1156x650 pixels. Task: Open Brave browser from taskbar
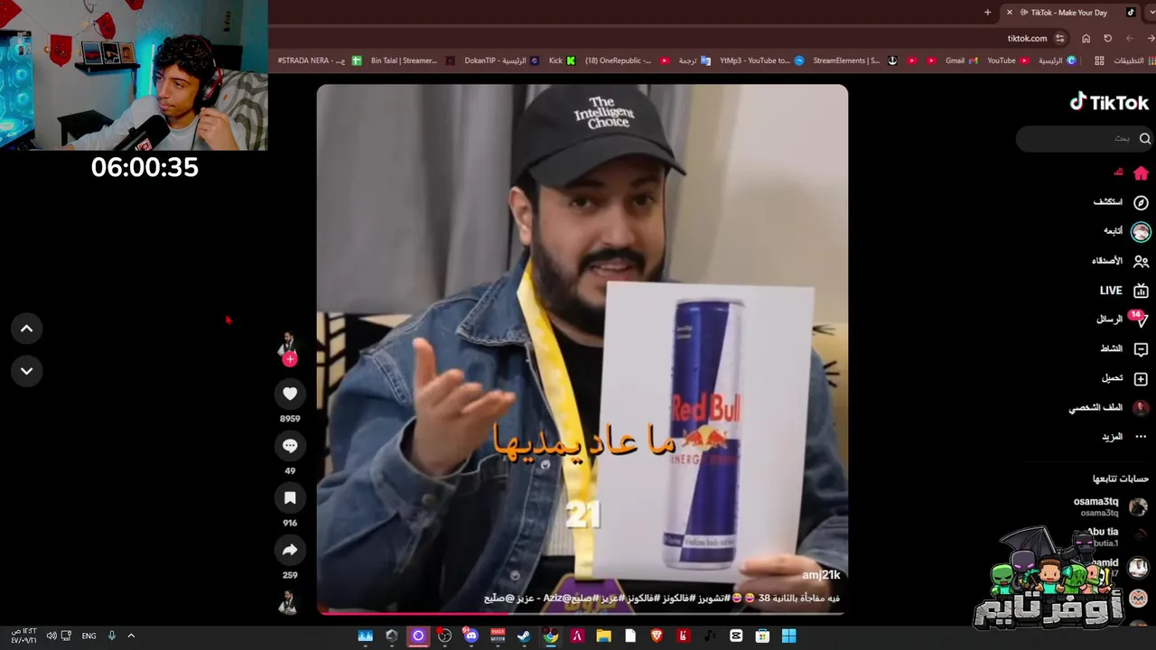click(x=657, y=636)
